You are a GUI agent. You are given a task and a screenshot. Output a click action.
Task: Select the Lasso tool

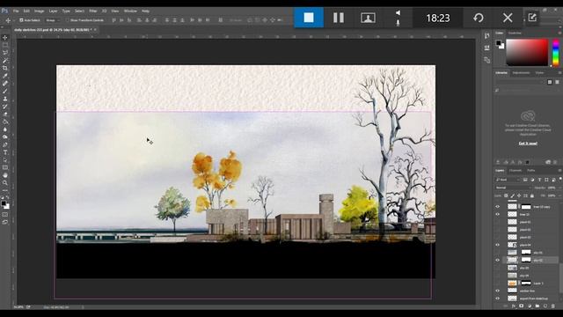[5, 53]
